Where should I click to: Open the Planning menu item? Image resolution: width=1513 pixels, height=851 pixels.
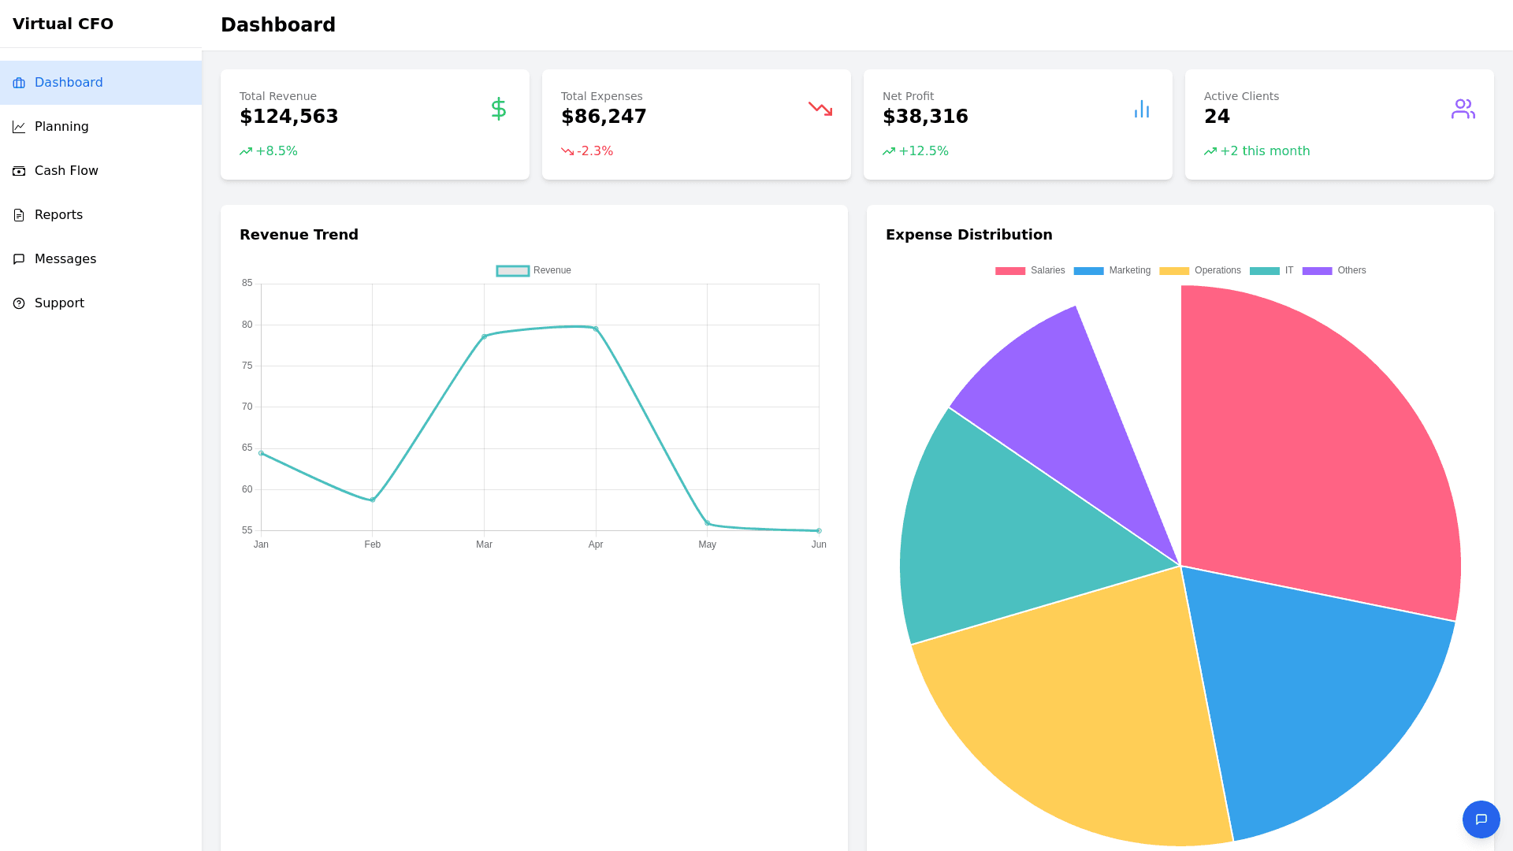click(61, 127)
